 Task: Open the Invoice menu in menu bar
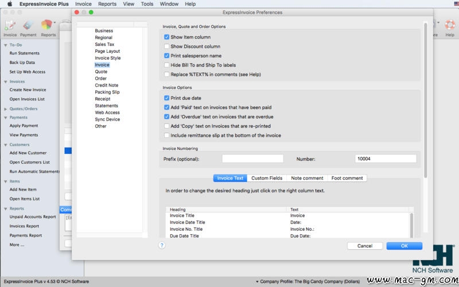pyautogui.click(x=83, y=4)
